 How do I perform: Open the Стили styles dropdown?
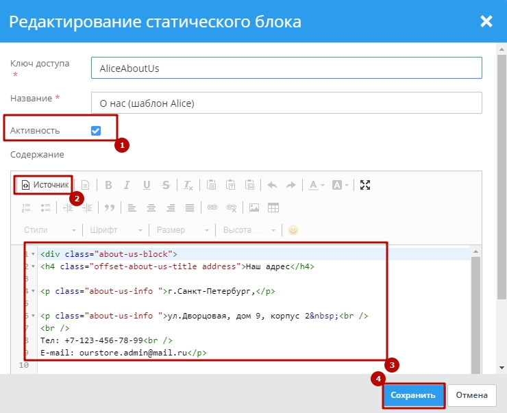49,230
